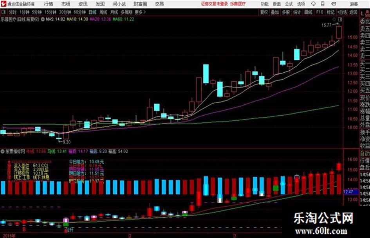Open the 资讯 menu
The height and width of the screenshot is (238, 370).
(83, 4)
